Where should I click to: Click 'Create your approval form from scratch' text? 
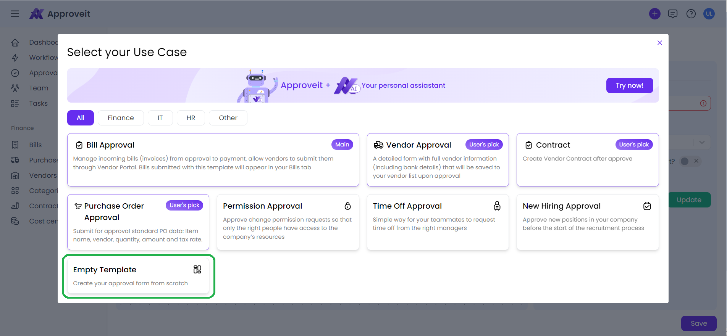pyautogui.click(x=130, y=283)
